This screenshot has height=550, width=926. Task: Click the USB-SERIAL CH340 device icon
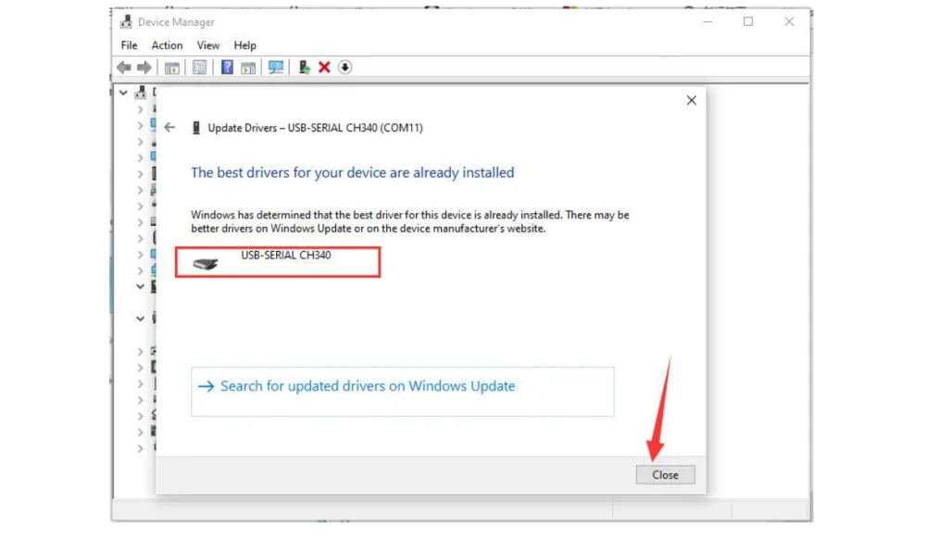point(205,264)
